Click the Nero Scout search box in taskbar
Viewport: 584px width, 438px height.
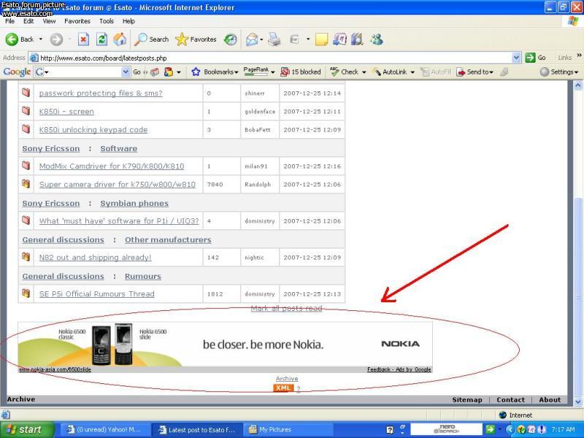pos(446,429)
